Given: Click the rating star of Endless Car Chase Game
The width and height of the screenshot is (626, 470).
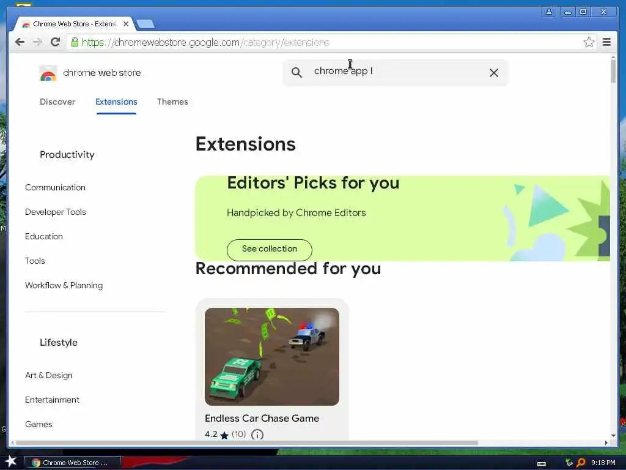Looking at the screenshot, I should [x=224, y=435].
